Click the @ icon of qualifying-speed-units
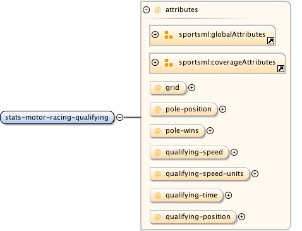This screenshot has width=302, height=231. pyautogui.click(x=157, y=174)
